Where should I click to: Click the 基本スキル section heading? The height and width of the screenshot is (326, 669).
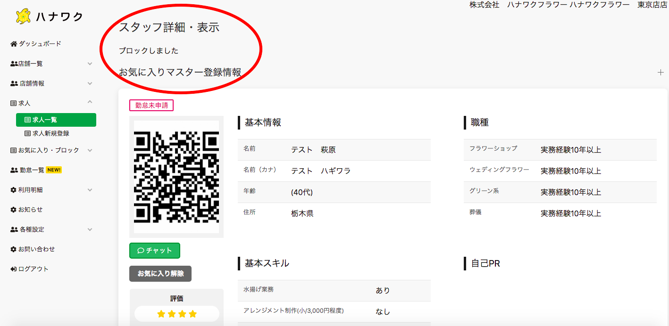pos(267,263)
